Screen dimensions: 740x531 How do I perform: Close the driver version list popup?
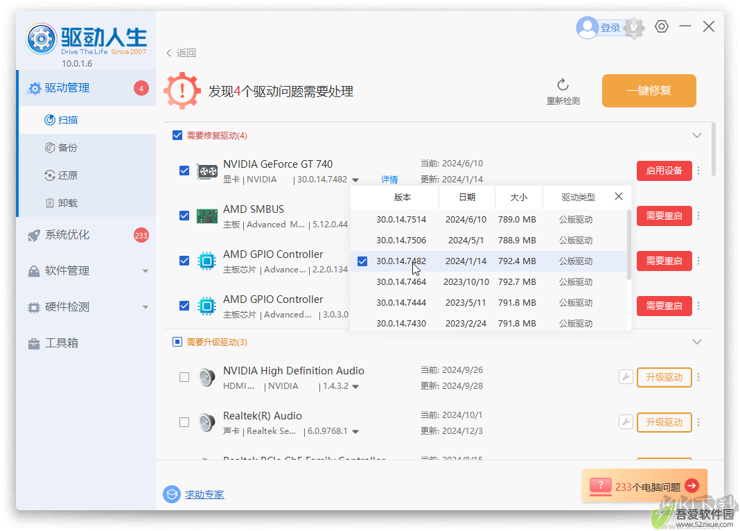(x=619, y=196)
